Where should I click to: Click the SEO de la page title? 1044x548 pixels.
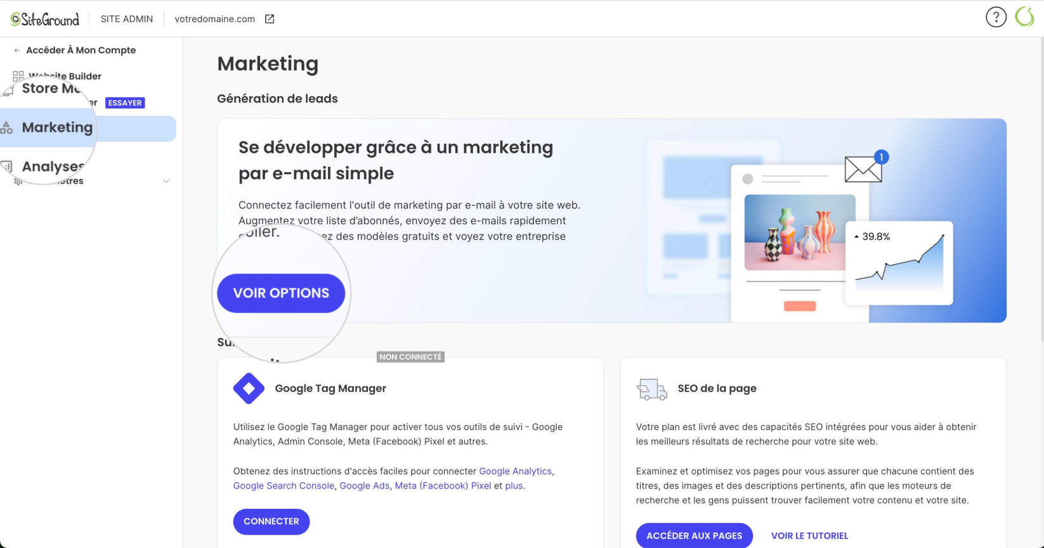tap(717, 388)
